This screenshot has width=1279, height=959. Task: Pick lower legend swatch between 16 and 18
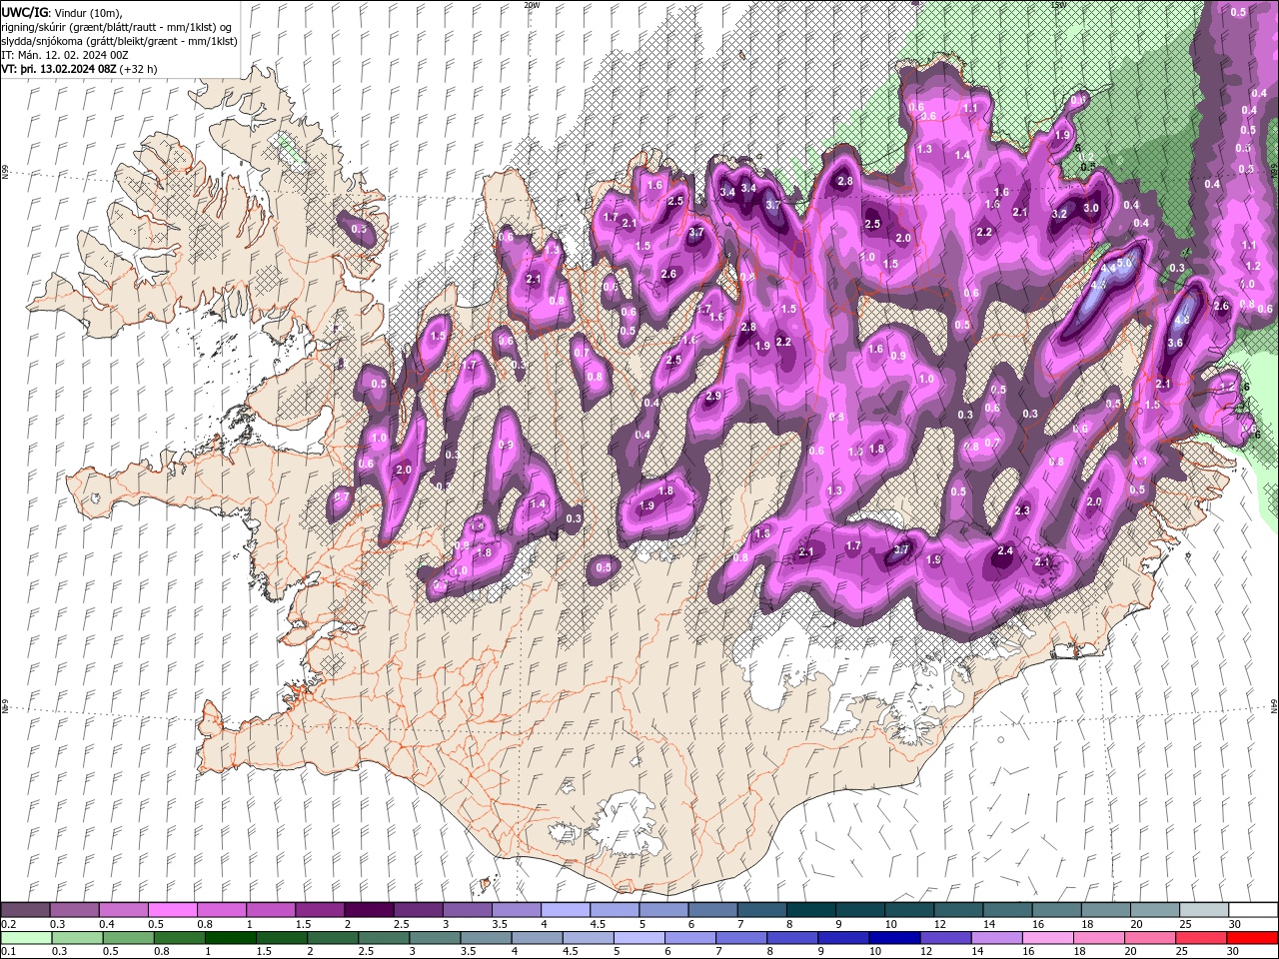click(x=1047, y=938)
